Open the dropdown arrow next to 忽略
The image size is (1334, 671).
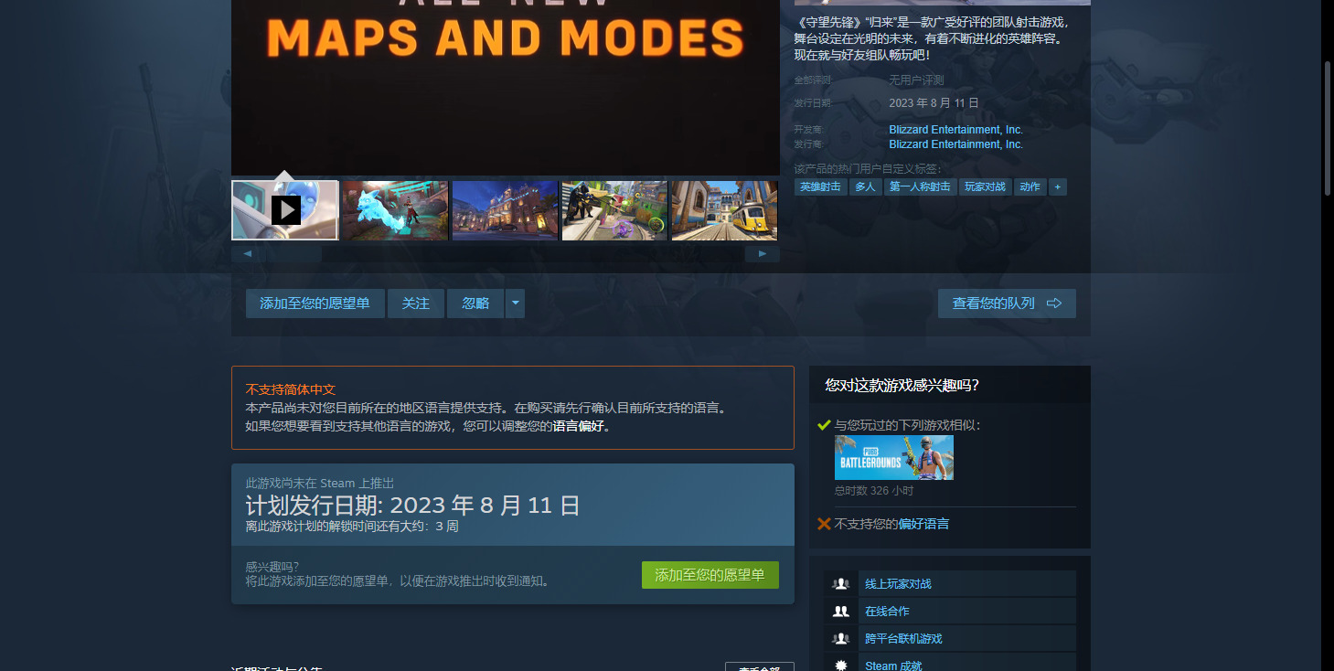coord(515,304)
